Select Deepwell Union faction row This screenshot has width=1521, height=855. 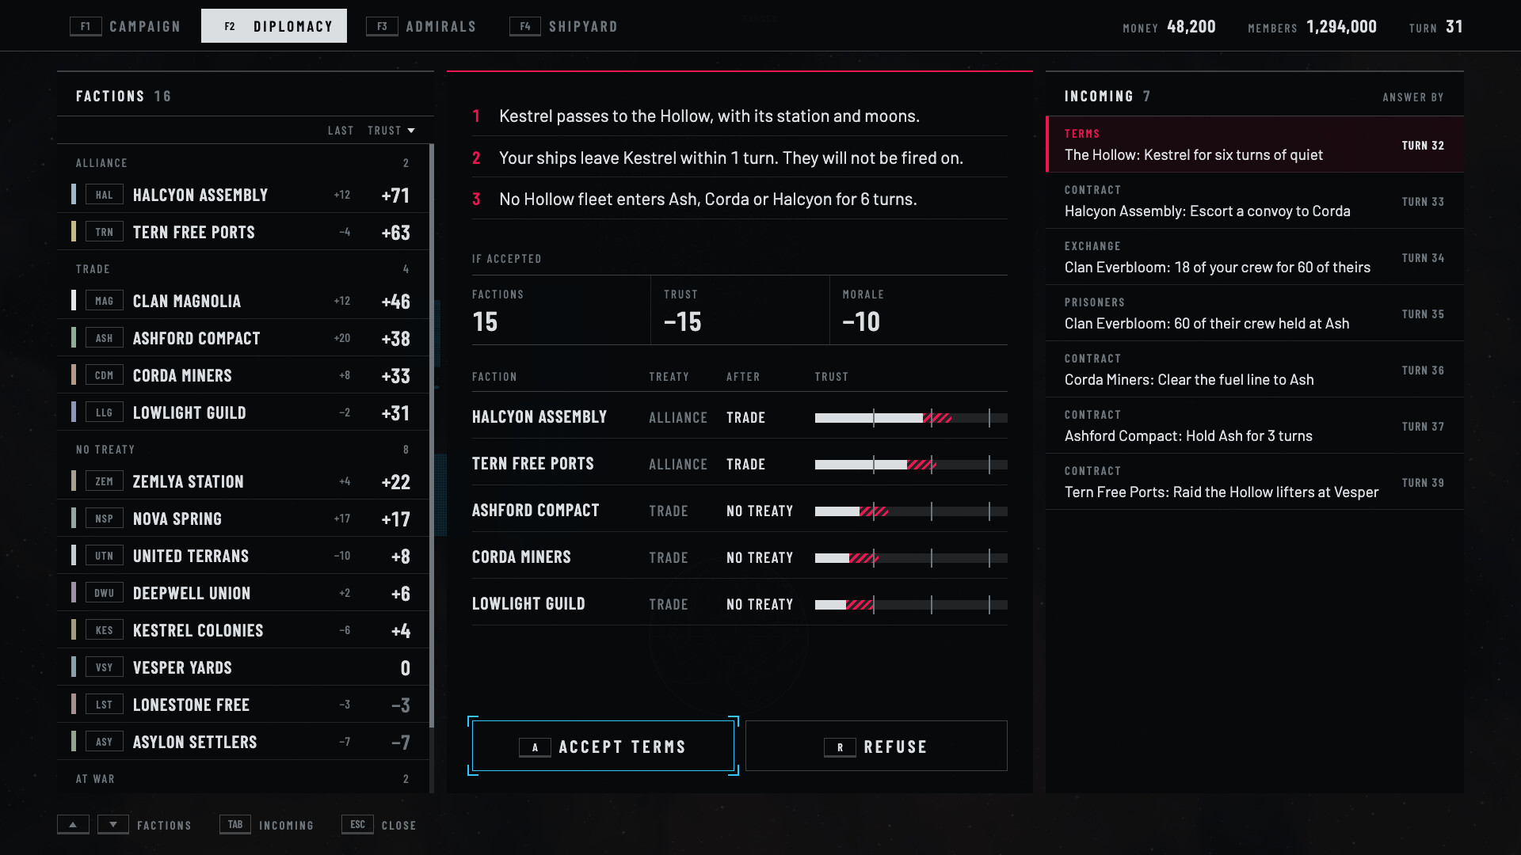242,593
